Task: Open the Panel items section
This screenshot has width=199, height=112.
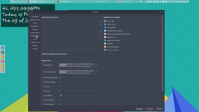Action: click(x=35, y=26)
